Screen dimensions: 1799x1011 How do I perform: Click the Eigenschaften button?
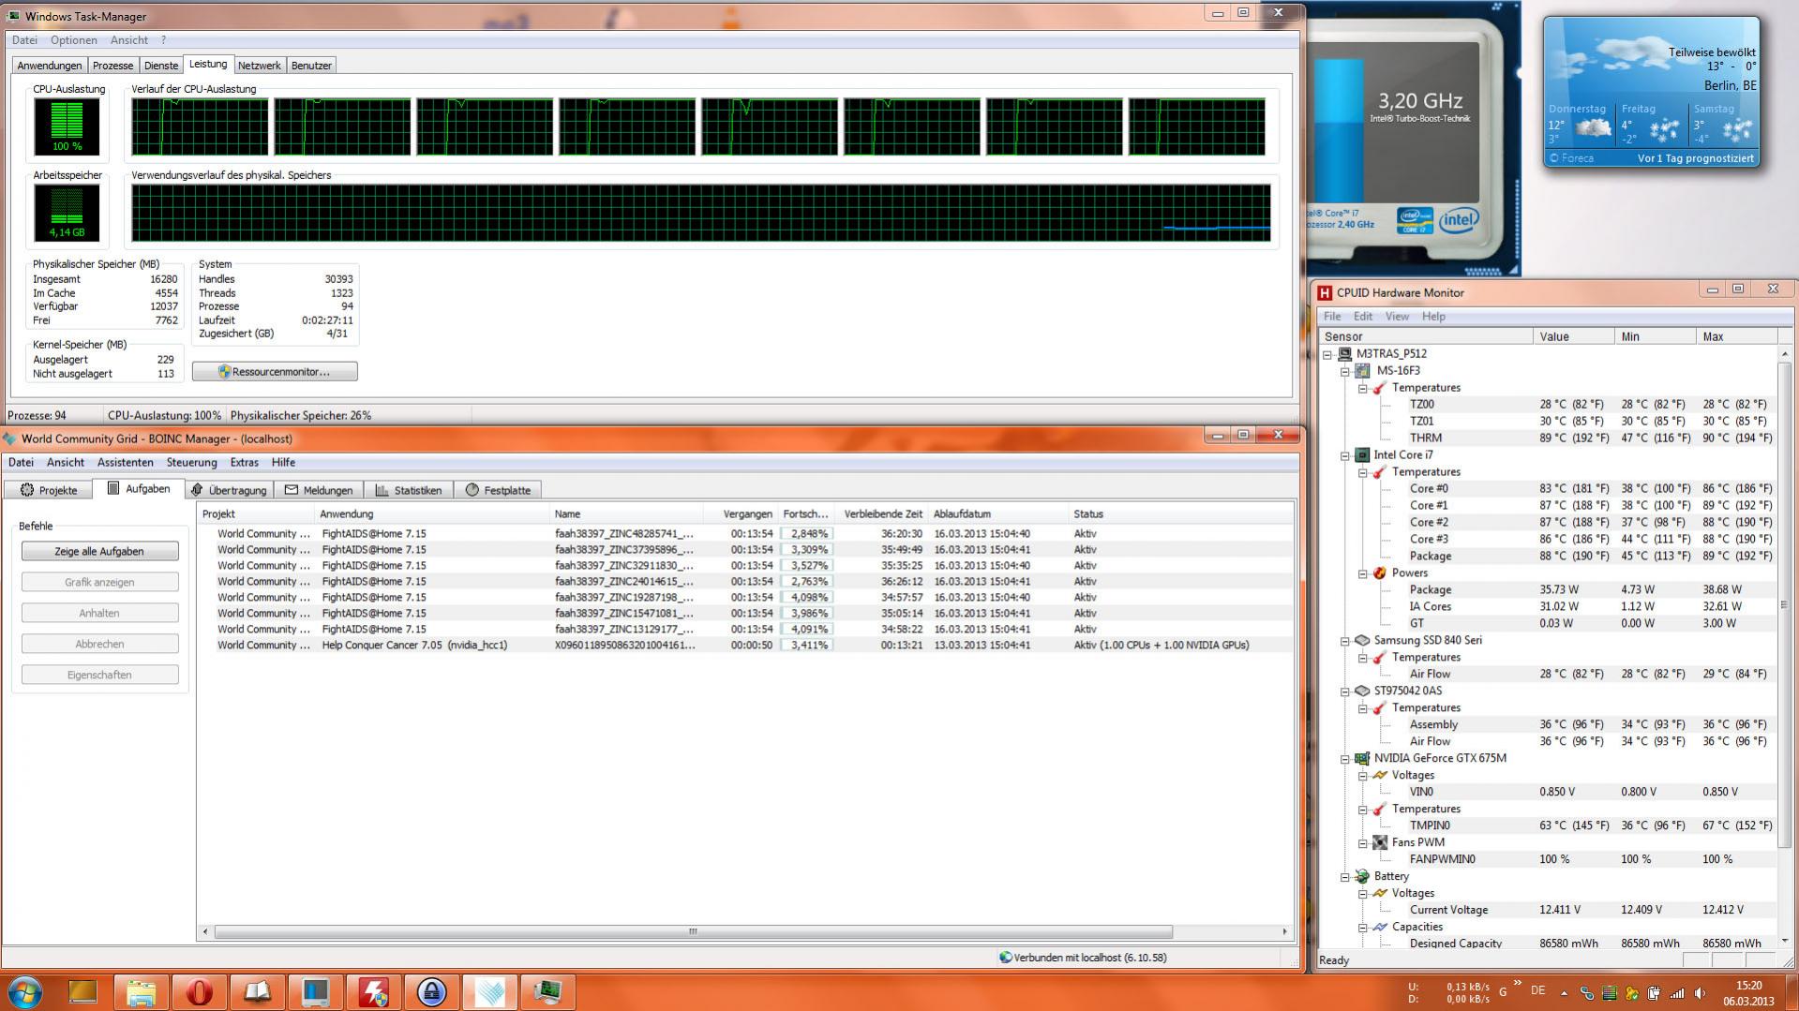[99, 675]
